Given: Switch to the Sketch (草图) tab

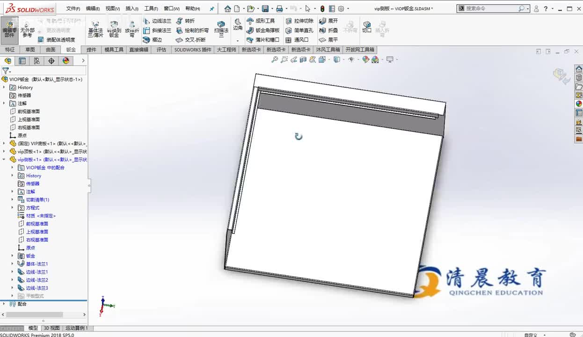Looking at the screenshot, I should coord(30,50).
